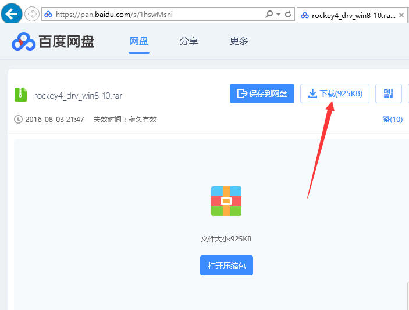Click the Baidu favicon in address bar
The height and width of the screenshot is (310, 409).
pos(48,14)
